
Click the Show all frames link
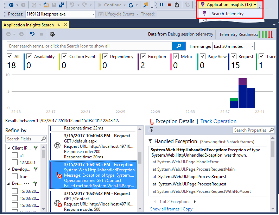[x=165, y=209]
